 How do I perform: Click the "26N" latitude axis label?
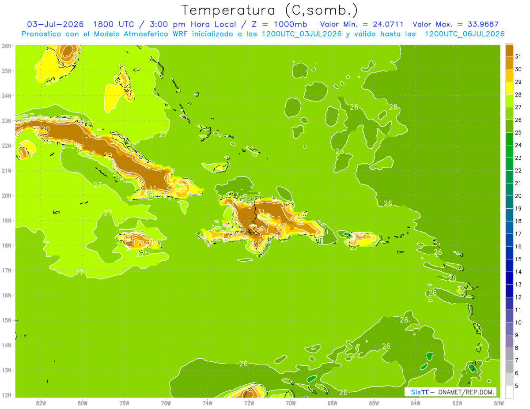tap(6, 46)
